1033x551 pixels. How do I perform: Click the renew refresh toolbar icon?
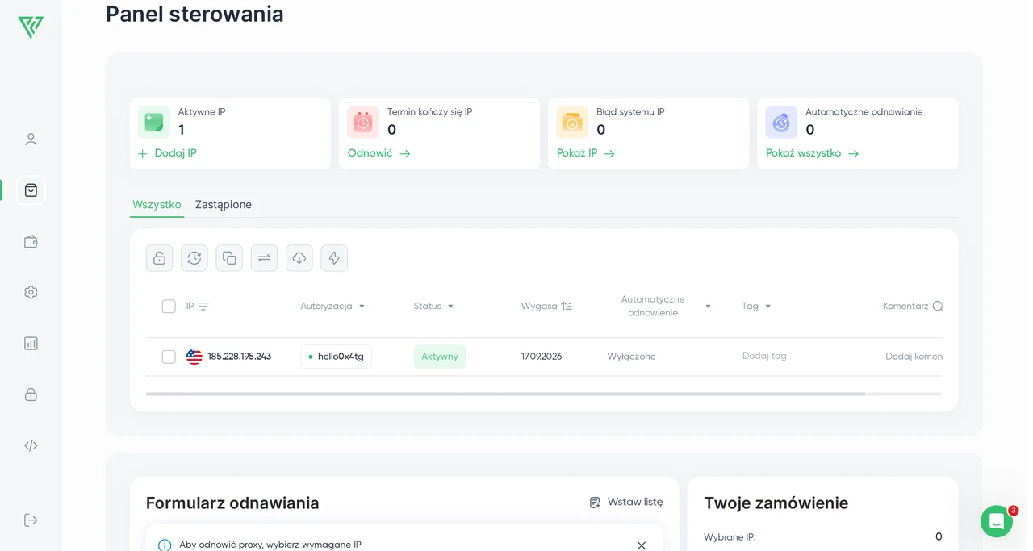pyautogui.click(x=194, y=258)
